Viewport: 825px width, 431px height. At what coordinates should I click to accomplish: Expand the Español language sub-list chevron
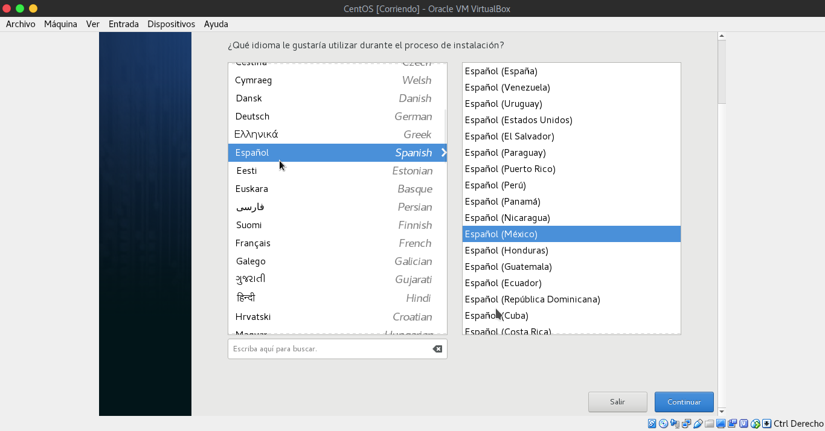point(444,152)
